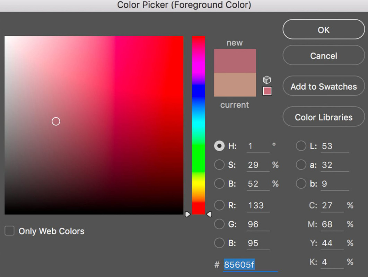Open Color Libraries
This screenshot has height=277, width=368.
pyautogui.click(x=324, y=117)
